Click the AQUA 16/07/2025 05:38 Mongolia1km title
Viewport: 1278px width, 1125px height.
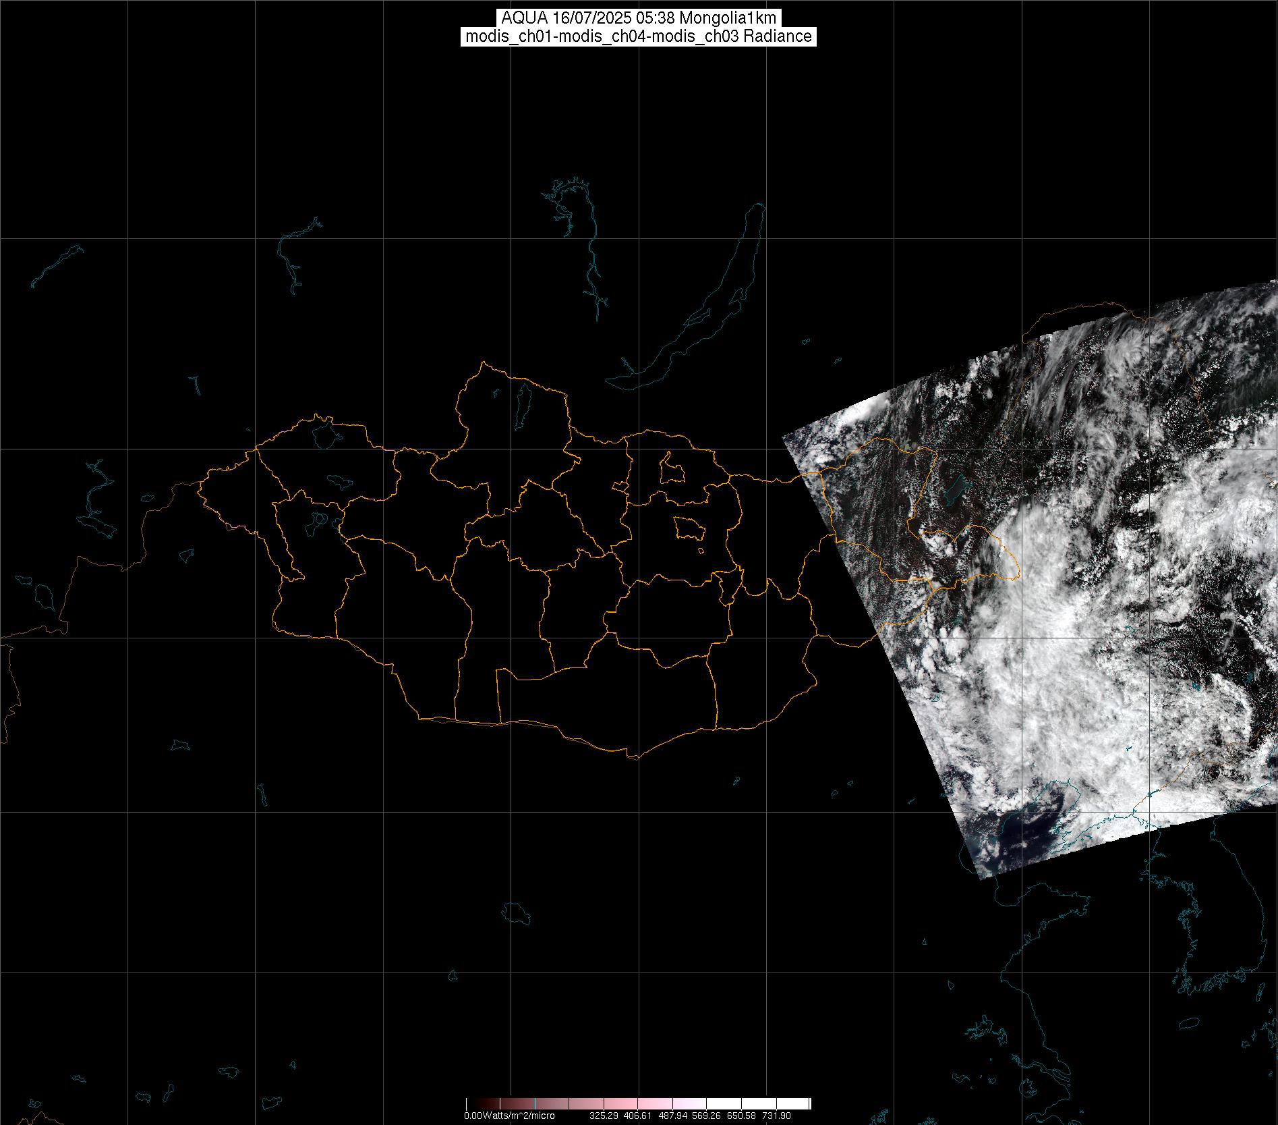(639, 18)
